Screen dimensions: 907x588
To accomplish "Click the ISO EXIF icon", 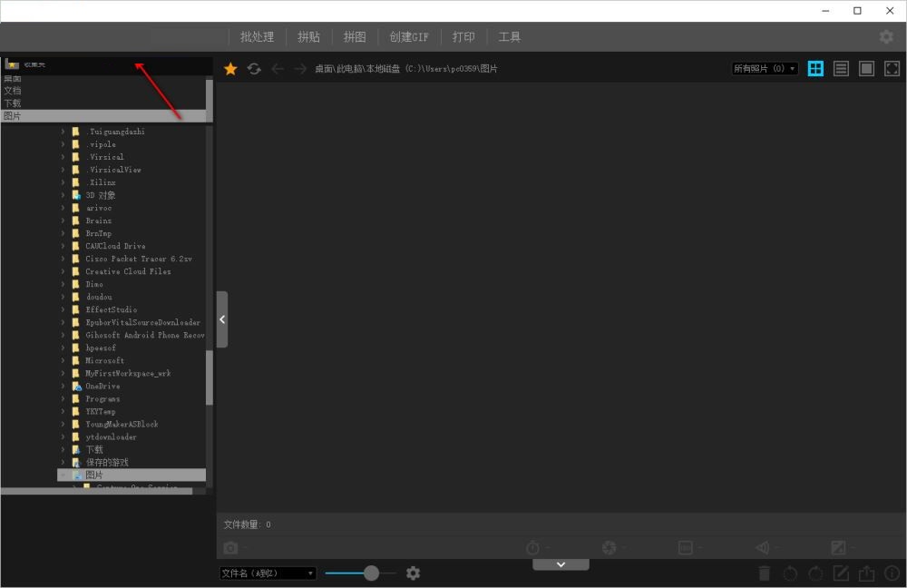I will 686,547.
